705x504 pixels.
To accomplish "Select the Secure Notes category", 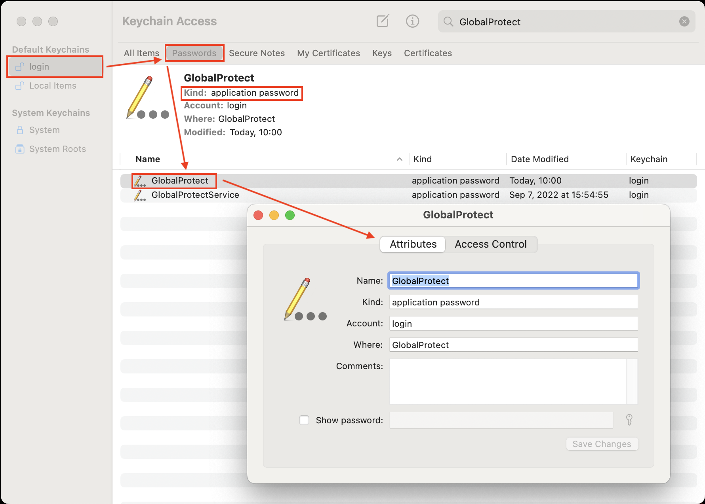I will pos(257,53).
